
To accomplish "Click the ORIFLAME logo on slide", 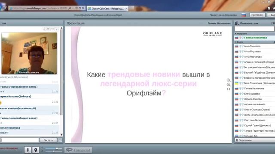I will 212,34.
